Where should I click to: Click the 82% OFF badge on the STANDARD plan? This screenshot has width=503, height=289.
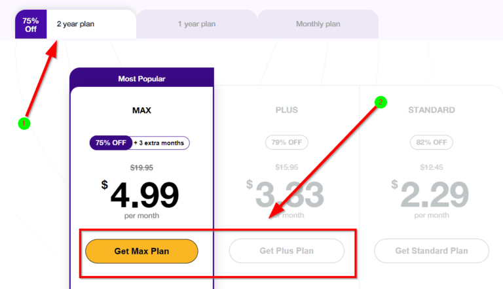pyautogui.click(x=431, y=142)
